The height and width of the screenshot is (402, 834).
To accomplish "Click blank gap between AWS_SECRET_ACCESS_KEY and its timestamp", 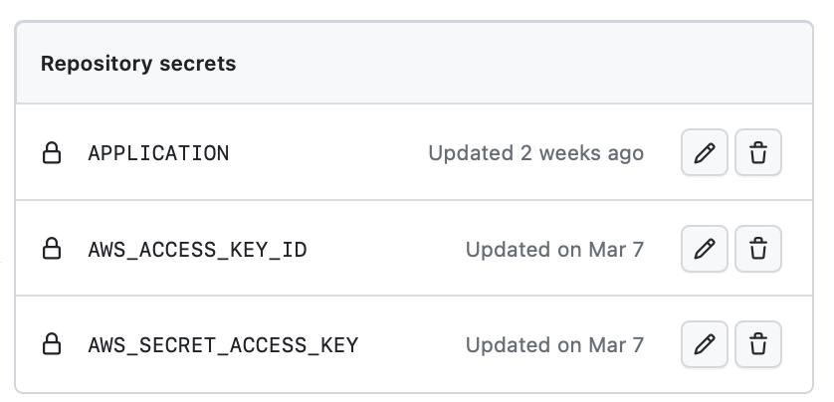I will point(412,345).
